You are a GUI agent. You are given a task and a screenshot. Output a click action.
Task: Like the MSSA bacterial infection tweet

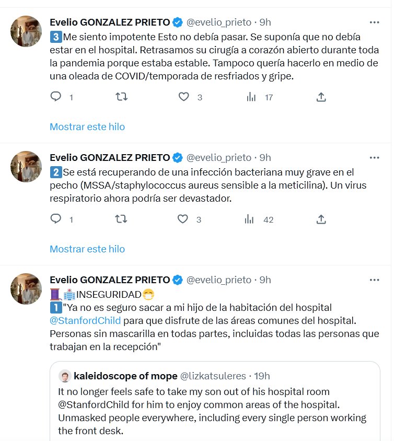coord(183,219)
